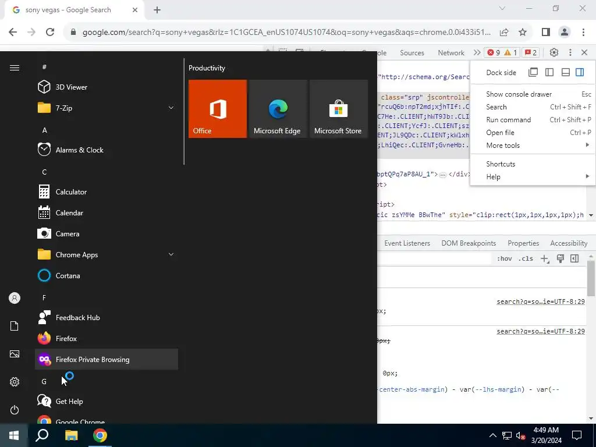This screenshot has width=596, height=447.
Task: Click the Microsoft Store tile
Action: pos(338,109)
